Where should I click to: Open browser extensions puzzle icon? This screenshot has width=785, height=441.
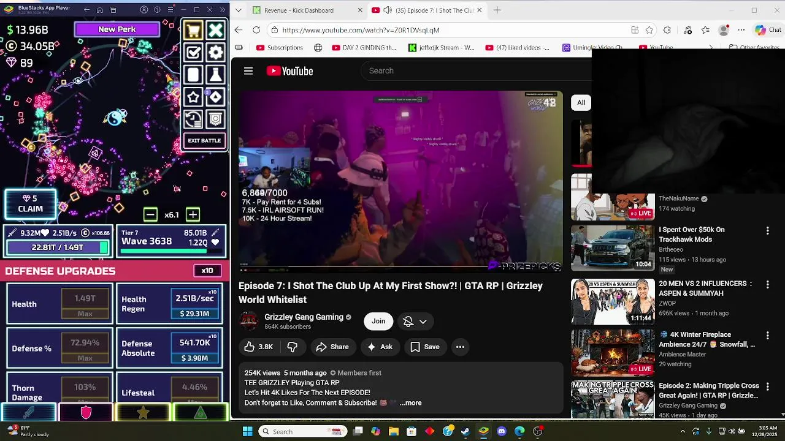point(667,30)
